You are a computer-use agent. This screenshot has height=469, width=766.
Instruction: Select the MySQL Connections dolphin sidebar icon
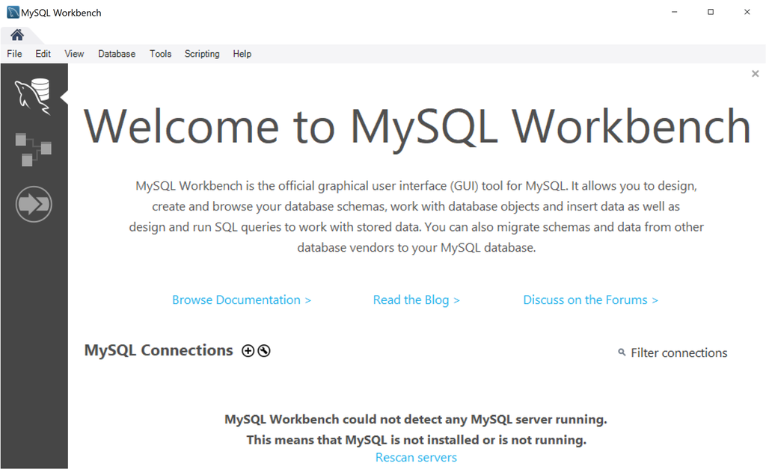pos(34,97)
